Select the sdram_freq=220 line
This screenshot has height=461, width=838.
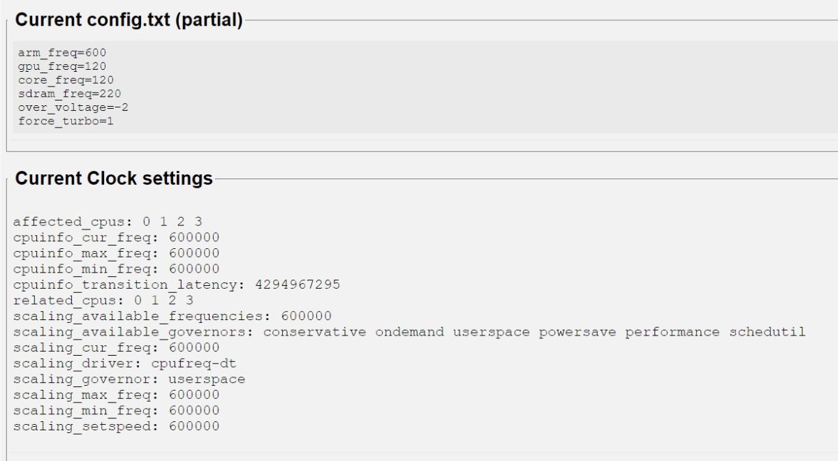coord(70,93)
